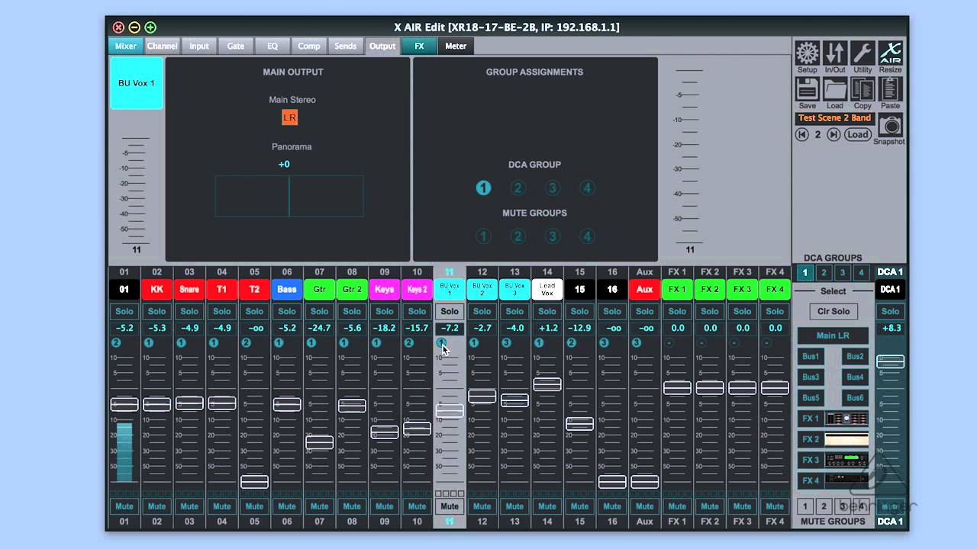Click the Gtr channel 07 fader handle

pyautogui.click(x=319, y=442)
